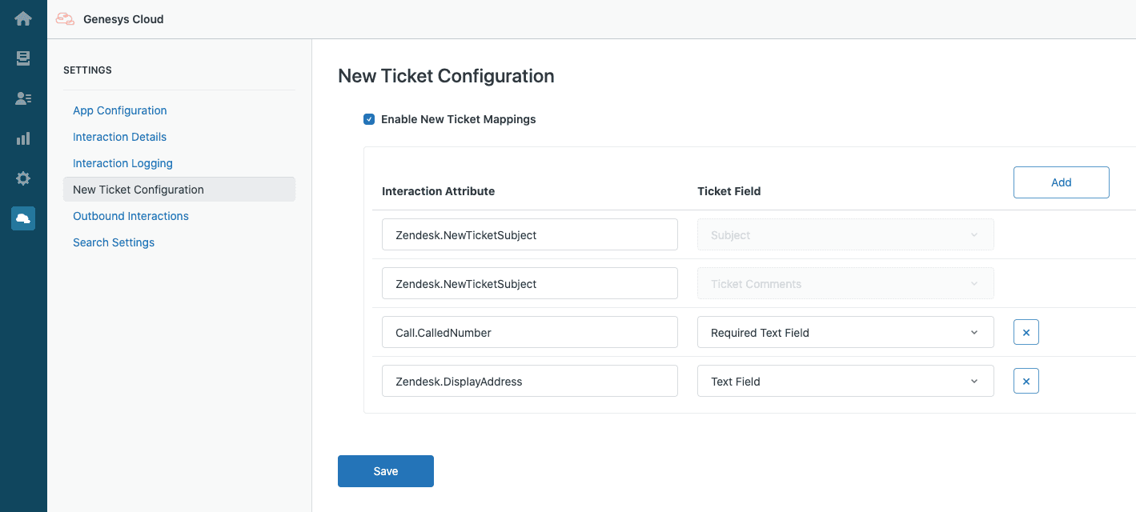This screenshot has width=1136, height=512.
Task: Open the Settings gear icon in sidebar
Action: [x=22, y=178]
